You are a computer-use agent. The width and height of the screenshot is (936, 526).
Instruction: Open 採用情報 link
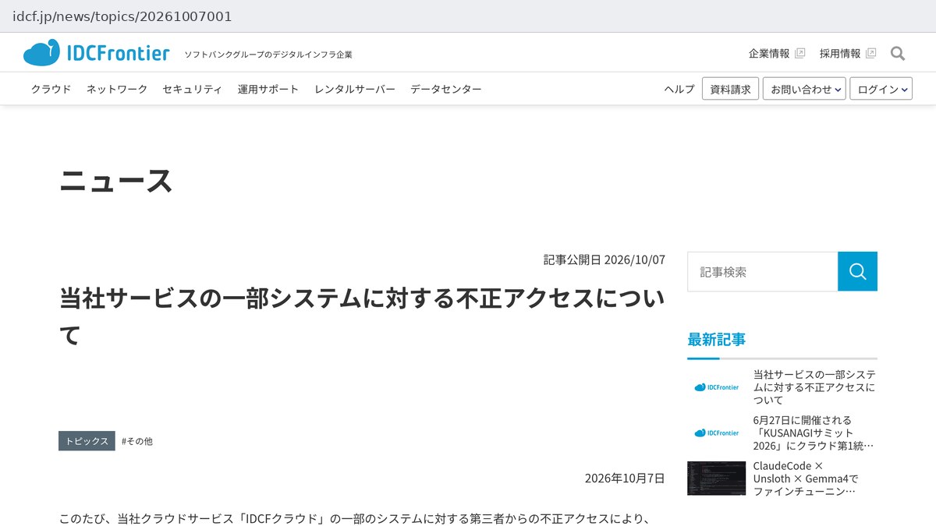coord(840,54)
